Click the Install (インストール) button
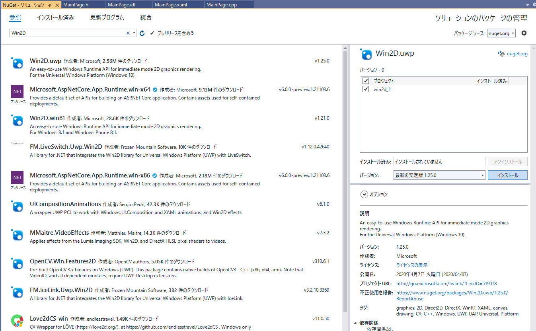The width and height of the screenshot is (536, 331). [507, 175]
